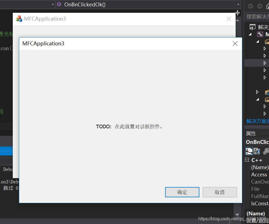
Task: Close the front MFCApplication3 dialog
Action: coord(235,43)
